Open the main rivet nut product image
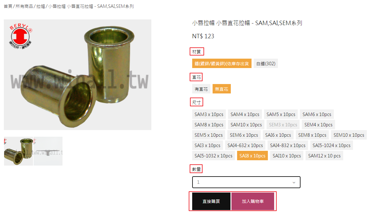 pyautogui.click(x=78, y=75)
